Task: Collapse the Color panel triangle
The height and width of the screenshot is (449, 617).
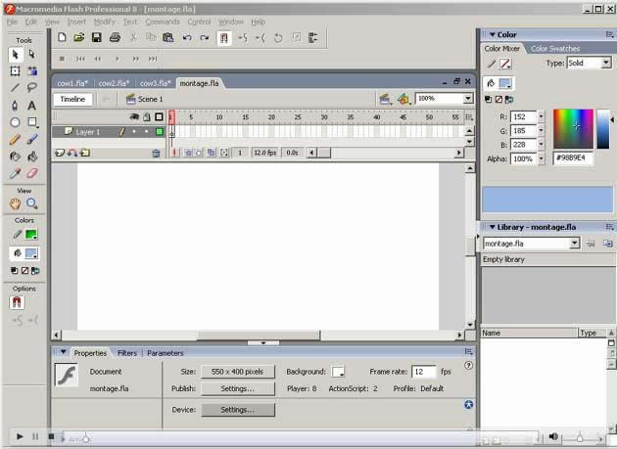Action: 492,34
